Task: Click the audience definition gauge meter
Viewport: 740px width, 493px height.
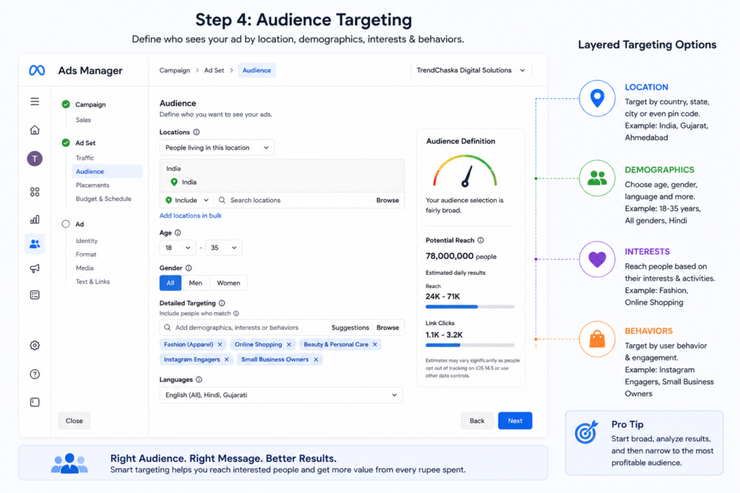Action: 465,171
